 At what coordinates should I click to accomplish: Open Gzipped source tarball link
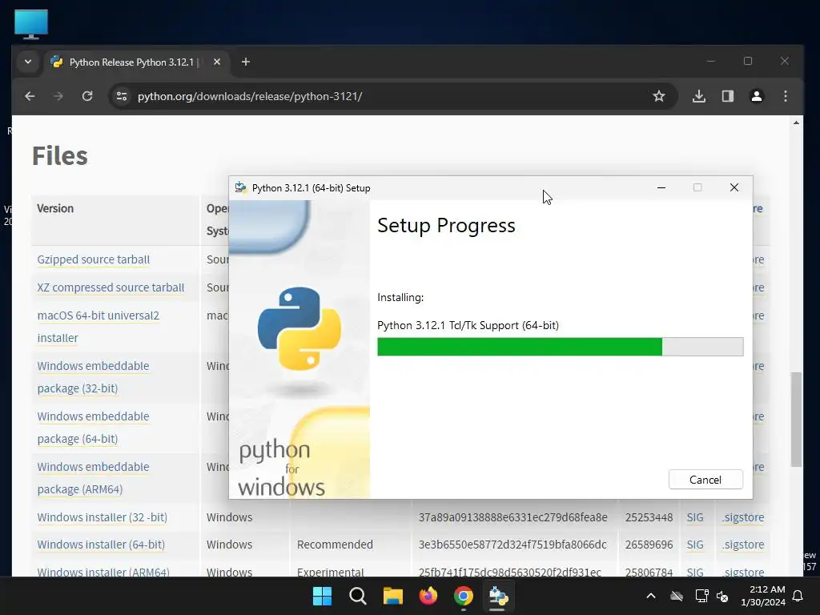(x=93, y=259)
